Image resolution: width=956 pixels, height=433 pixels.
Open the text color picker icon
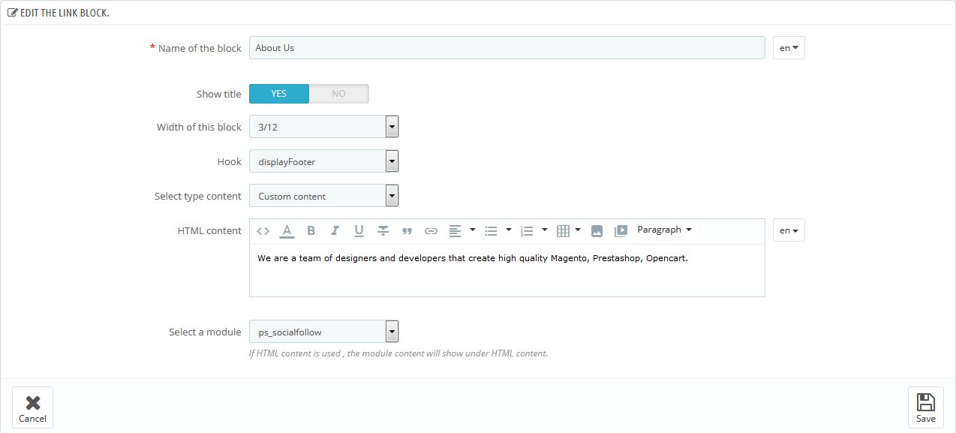tap(287, 230)
